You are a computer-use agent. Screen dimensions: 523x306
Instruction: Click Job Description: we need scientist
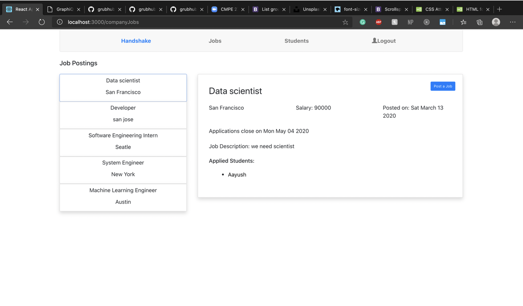click(251, 146)
